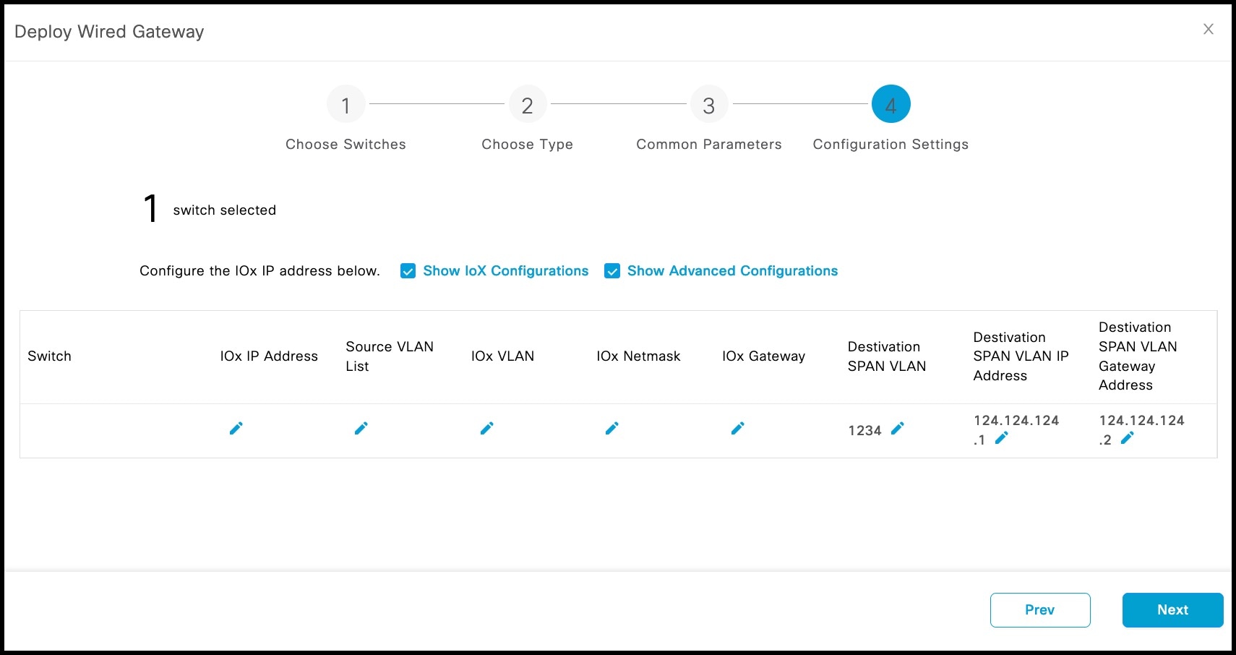Close the Deploy Wired Gateway dialog

[x=1208, y=29]
